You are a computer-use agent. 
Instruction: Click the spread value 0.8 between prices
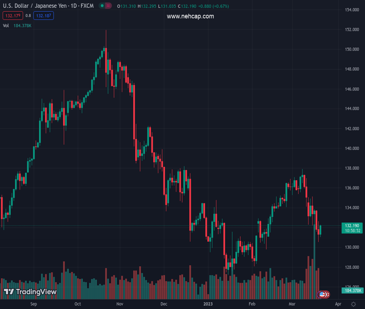[28, 15]
